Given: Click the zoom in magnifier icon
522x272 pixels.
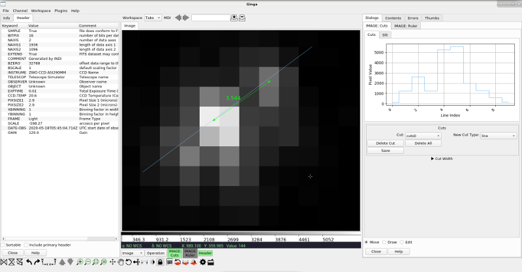Looking at the screenshot, I should click(x=80, y=262).
